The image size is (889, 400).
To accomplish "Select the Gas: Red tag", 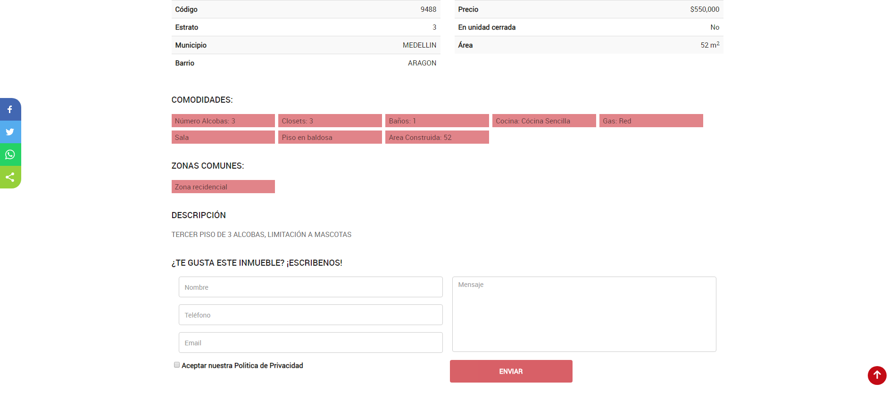I will click(651, 121).
